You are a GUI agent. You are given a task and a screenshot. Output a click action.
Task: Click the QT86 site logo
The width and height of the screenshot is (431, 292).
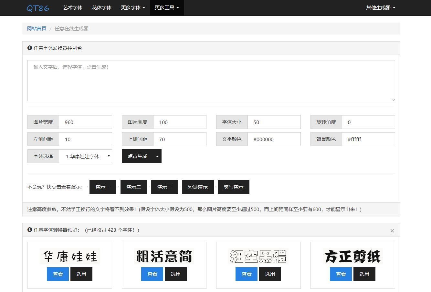(x=38, y=8)
